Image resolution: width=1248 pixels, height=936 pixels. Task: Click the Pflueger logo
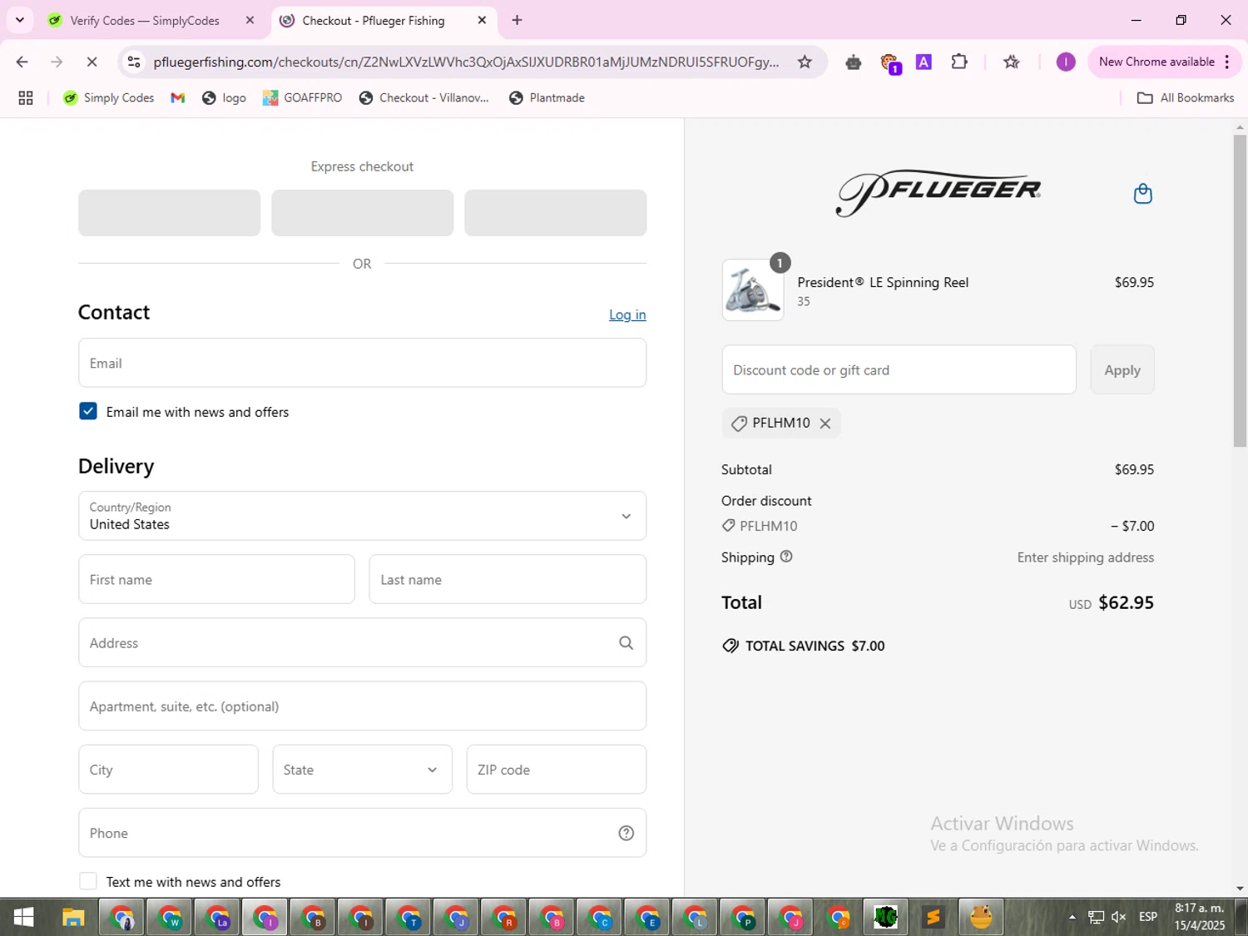click(938, 194)
